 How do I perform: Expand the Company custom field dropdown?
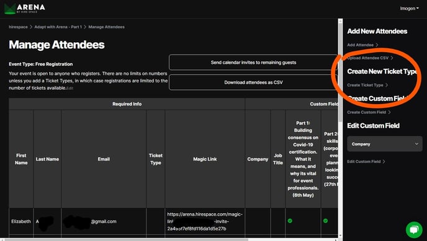[x=385, y=144]
